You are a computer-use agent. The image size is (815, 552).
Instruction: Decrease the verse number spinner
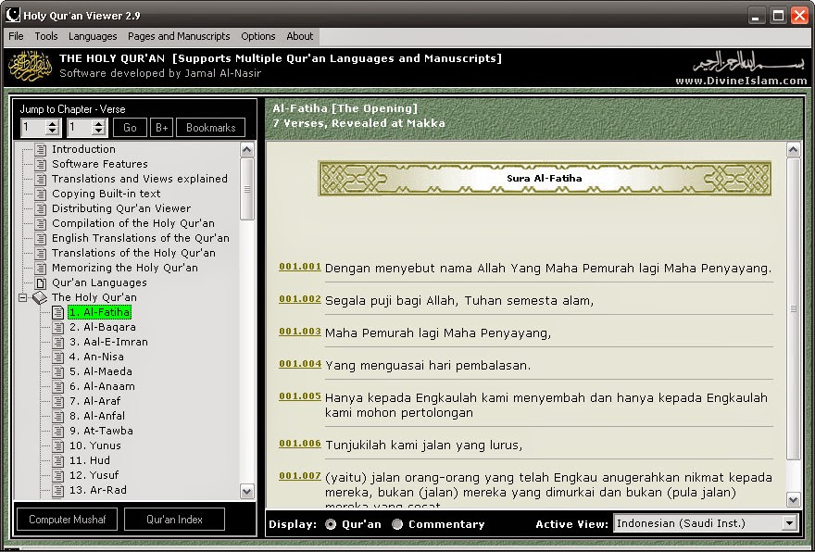click(x=99, y=132)
